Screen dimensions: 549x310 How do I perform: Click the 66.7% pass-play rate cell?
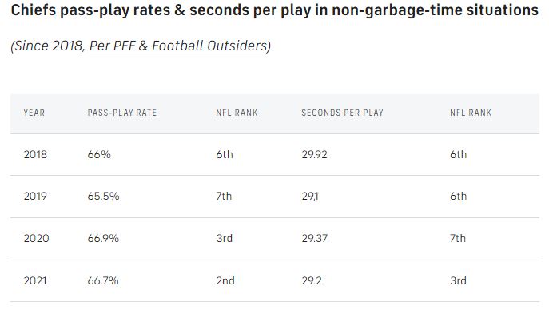pos(103,281)
